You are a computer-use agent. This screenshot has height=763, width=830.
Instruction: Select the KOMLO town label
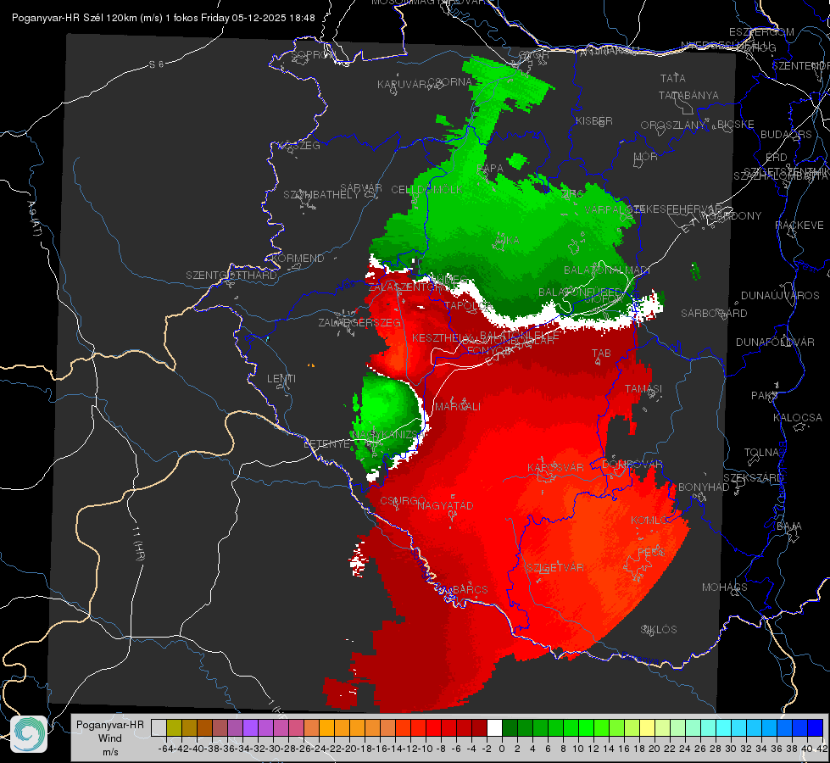click(649, 521)
